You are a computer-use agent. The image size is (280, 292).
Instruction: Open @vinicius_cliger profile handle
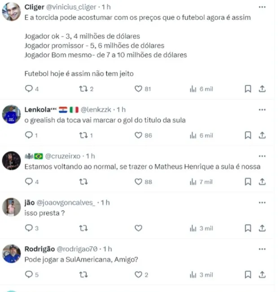71,7
